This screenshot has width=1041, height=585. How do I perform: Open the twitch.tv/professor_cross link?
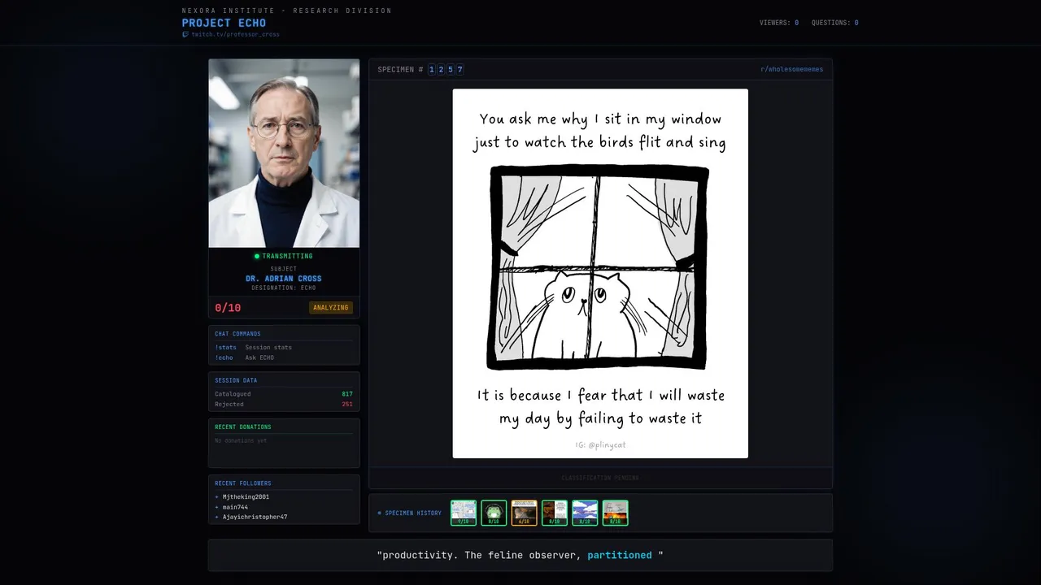coord(235,35)
